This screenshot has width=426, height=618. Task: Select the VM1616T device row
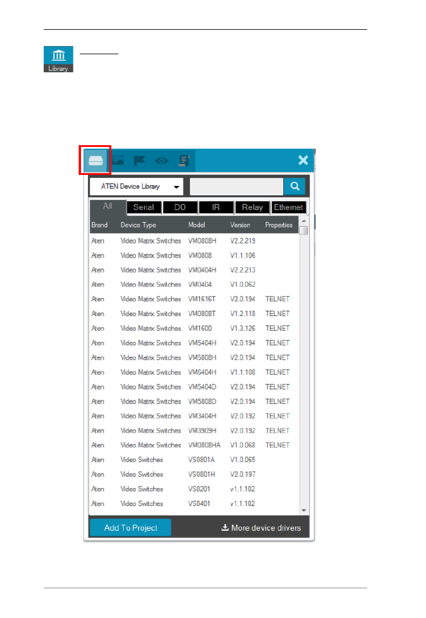[194, 299]
